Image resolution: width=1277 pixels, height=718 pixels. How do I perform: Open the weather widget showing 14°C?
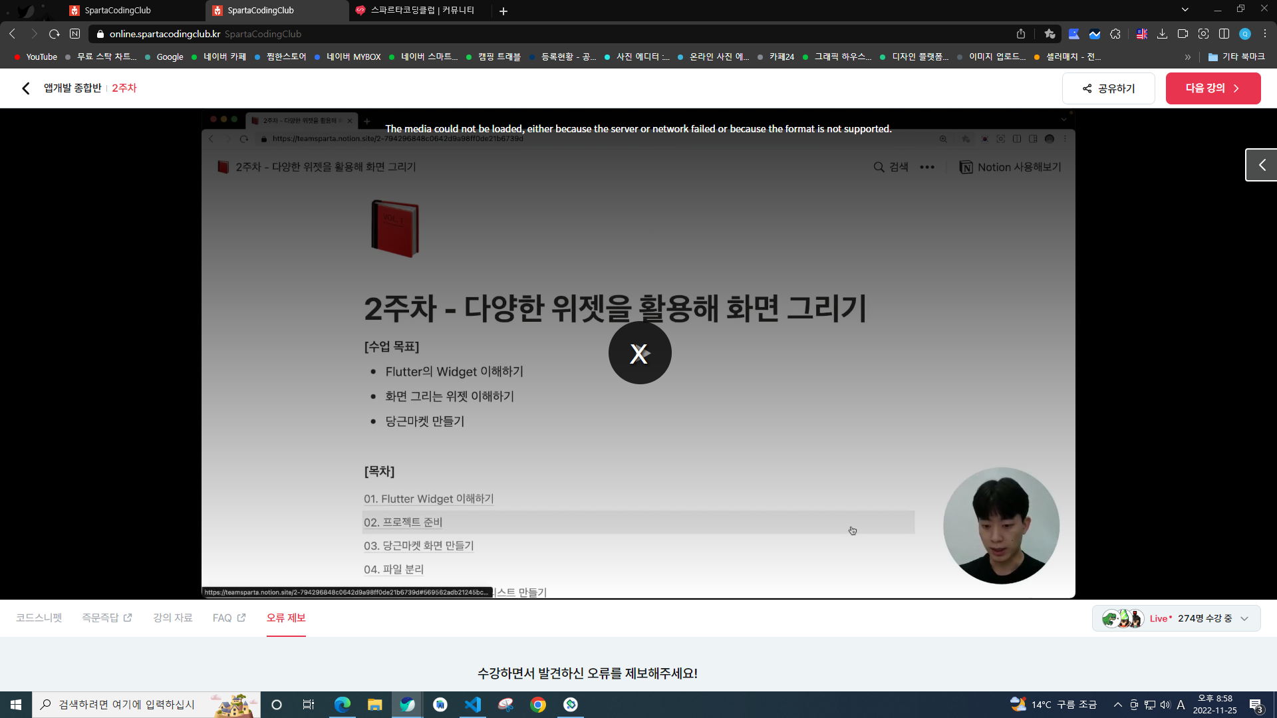[x=1054, y=705]
